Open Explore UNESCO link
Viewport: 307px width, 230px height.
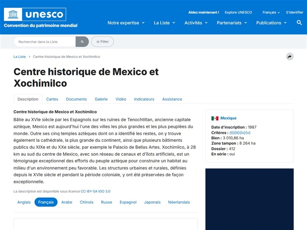(x=238, y=12)
